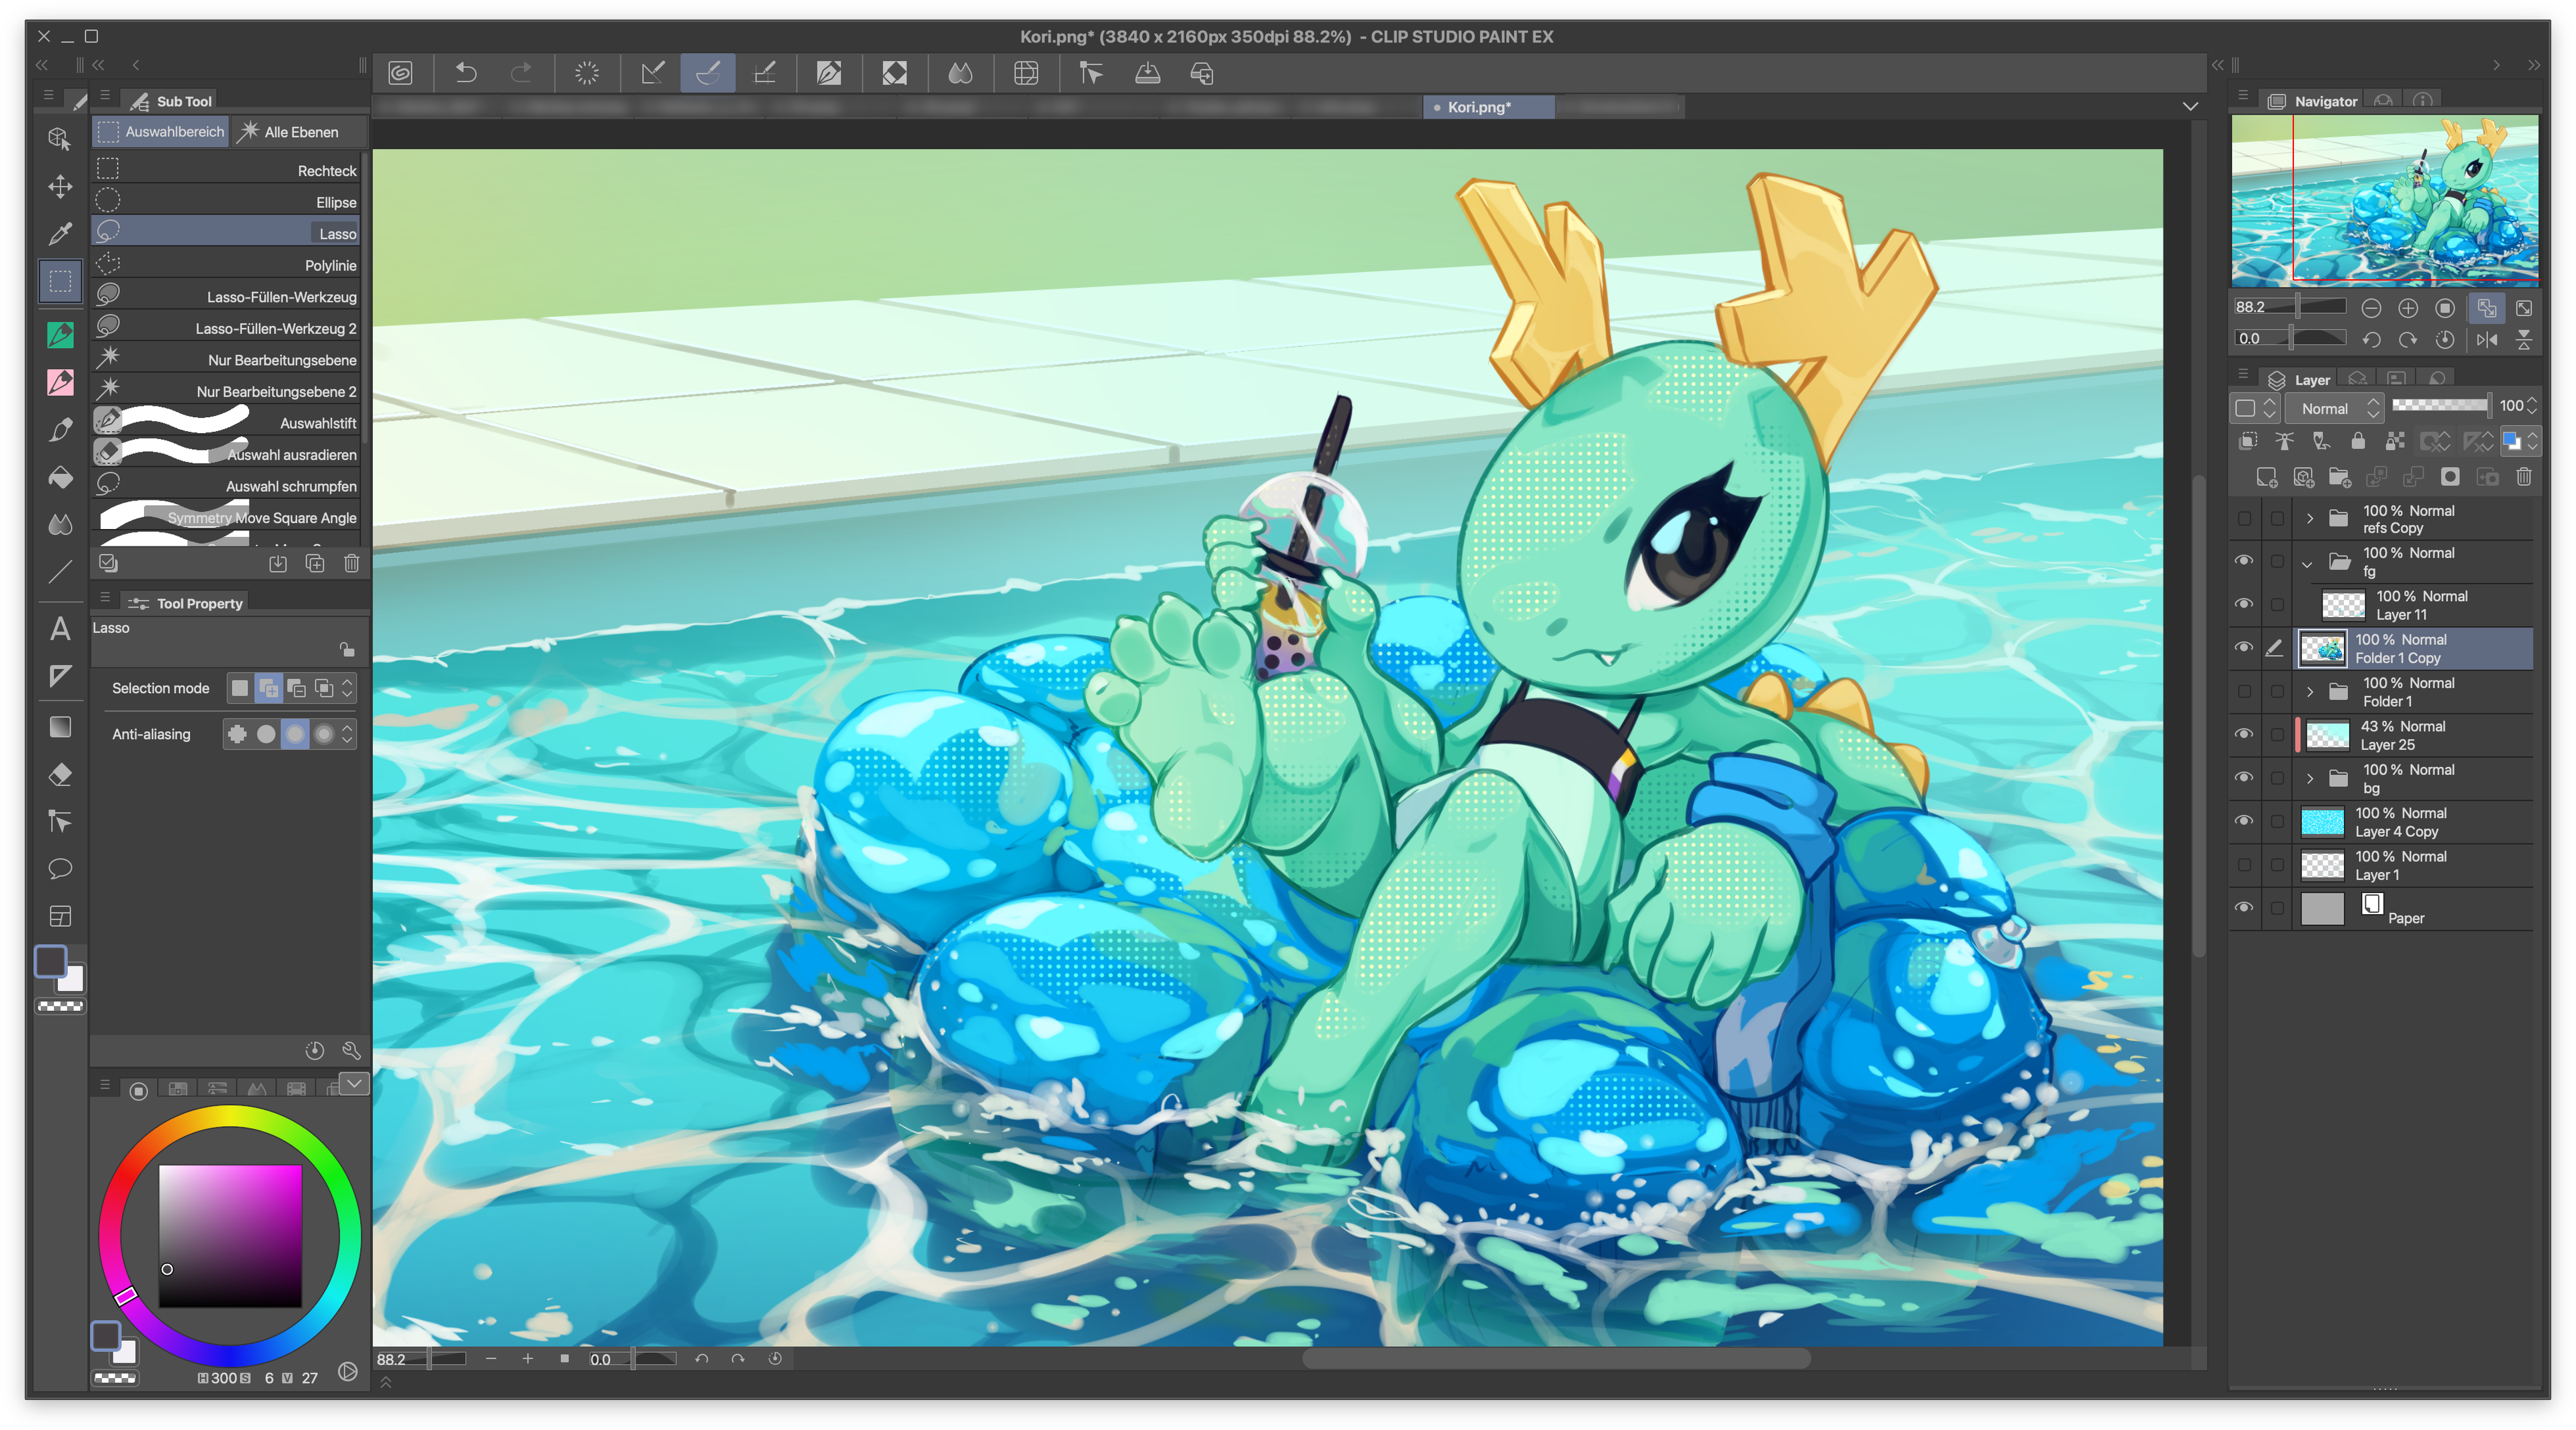Click the Navigator zoom in icon
This screenshot has height=1430, width=2576.
(x=2408, y=308)
